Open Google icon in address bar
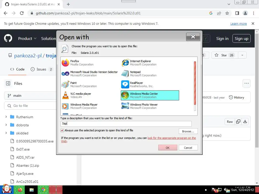This screenshot has height=194, width=259. click(x=211, y=13)
